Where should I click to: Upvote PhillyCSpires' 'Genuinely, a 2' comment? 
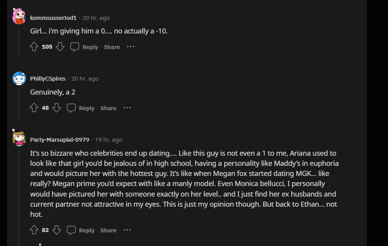[x=34, y=108]
